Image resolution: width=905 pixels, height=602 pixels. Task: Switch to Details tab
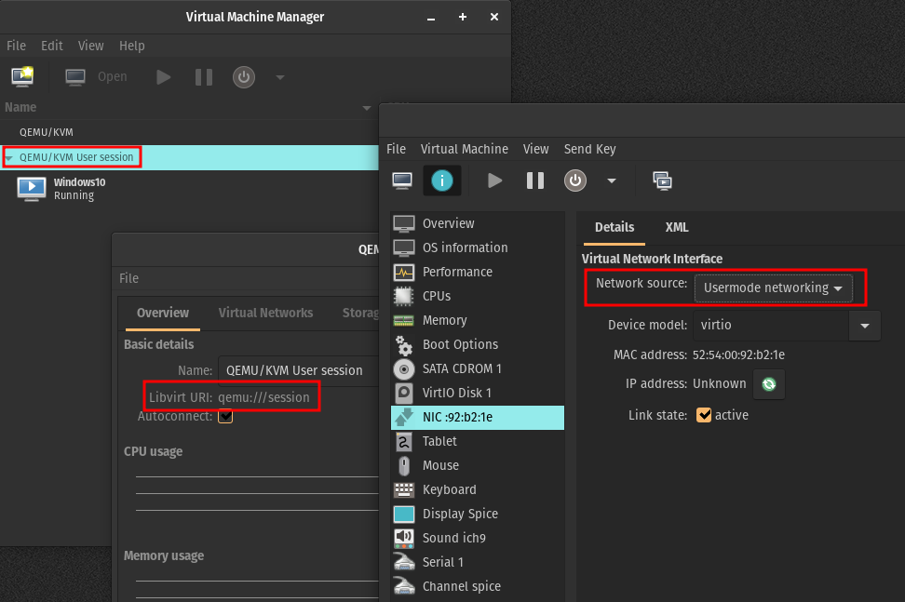pyautogui.click(x=615, y=227)
